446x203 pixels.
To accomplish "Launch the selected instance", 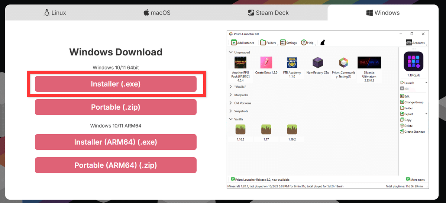I will pos(407,83).
